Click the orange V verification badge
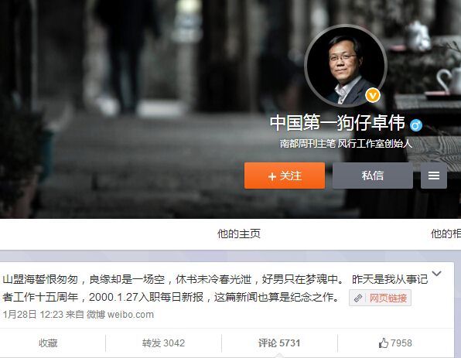Image resolution: width=461 pixels, height=358 pixels. 373,96
